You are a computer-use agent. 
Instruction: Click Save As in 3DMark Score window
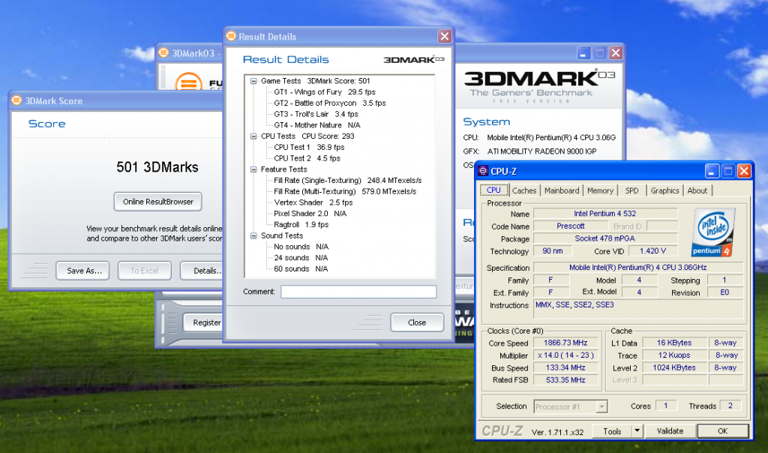click(x=84, y=270)
